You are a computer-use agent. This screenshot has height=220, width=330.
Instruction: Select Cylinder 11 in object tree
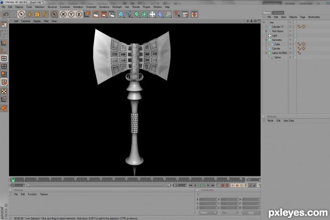pyautogui.click(x=278, y=27)
